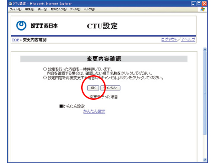Click the OK button
This screenshot has height=163, width=216.
[x=93, y=88]
